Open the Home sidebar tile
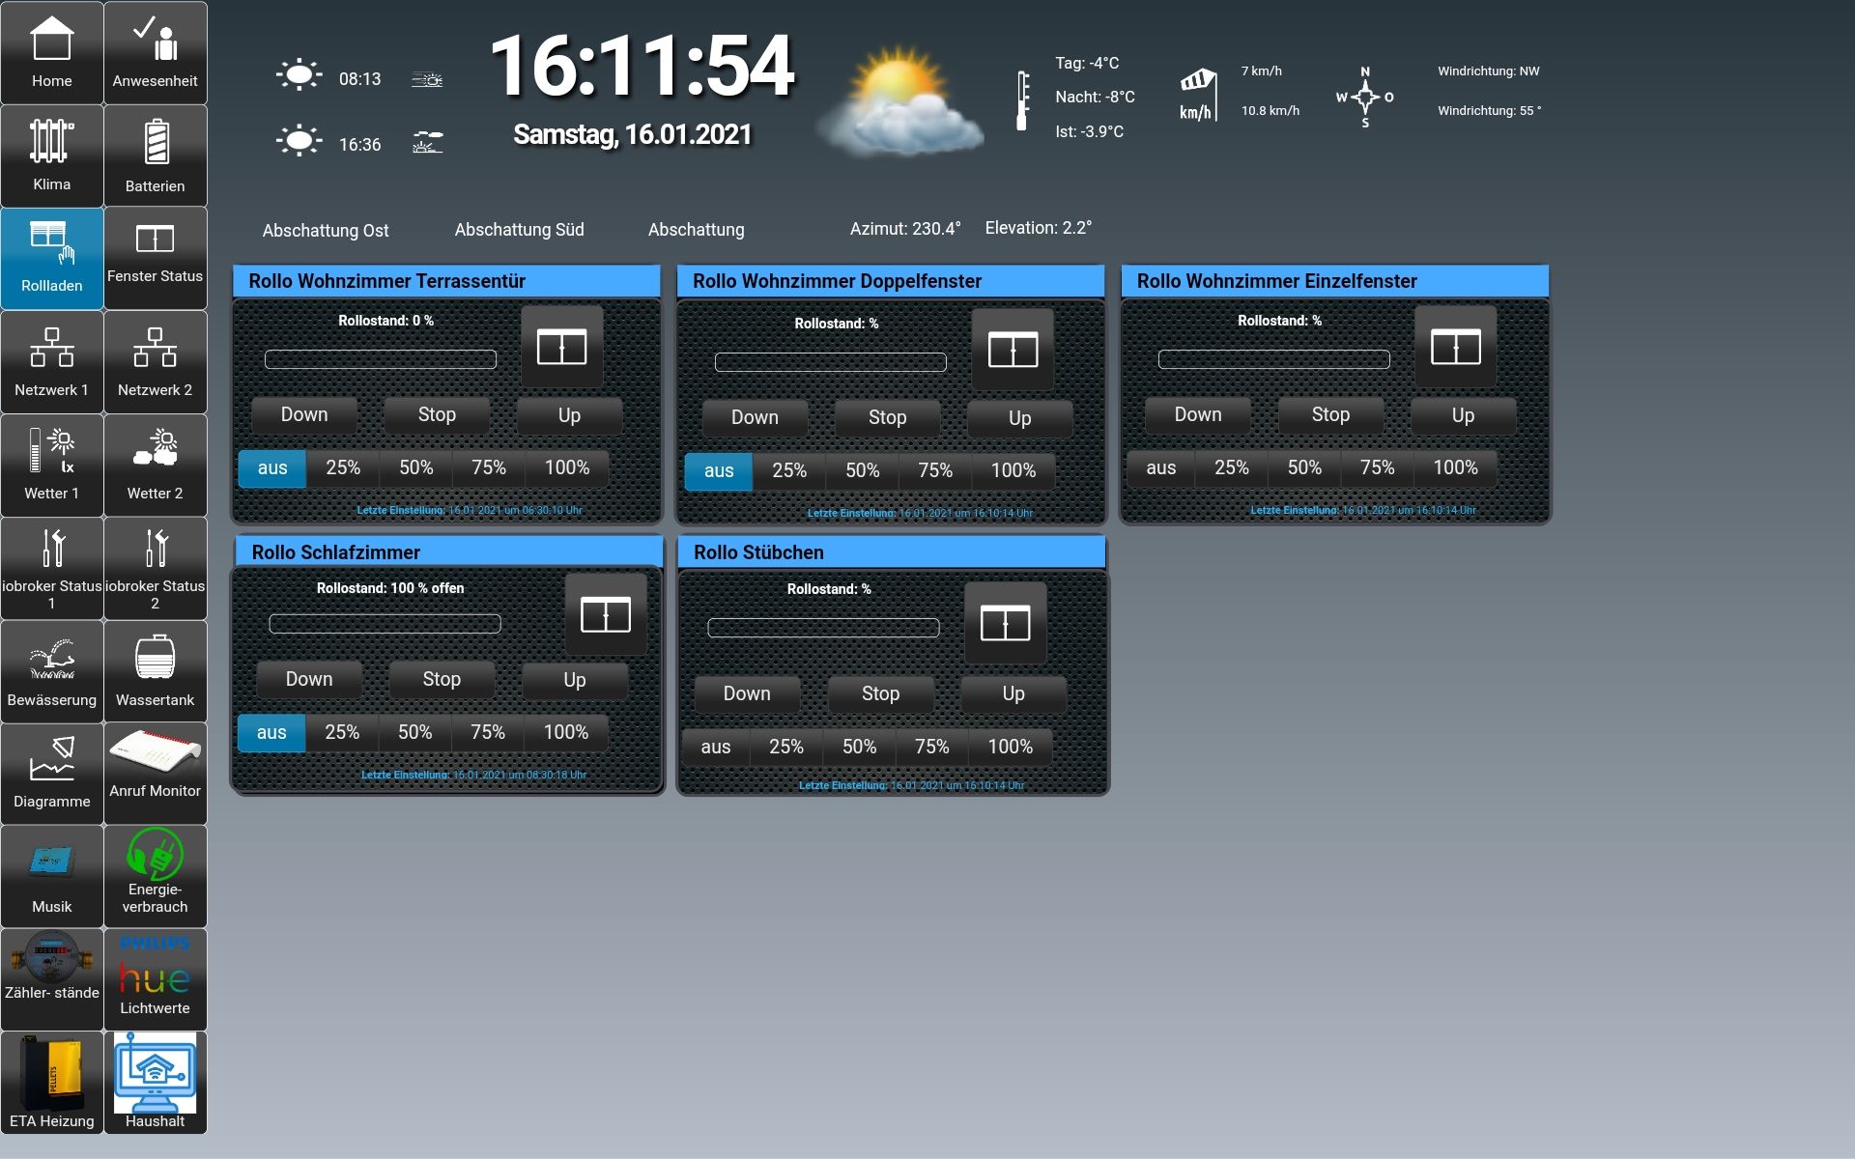 coord(51,53)
